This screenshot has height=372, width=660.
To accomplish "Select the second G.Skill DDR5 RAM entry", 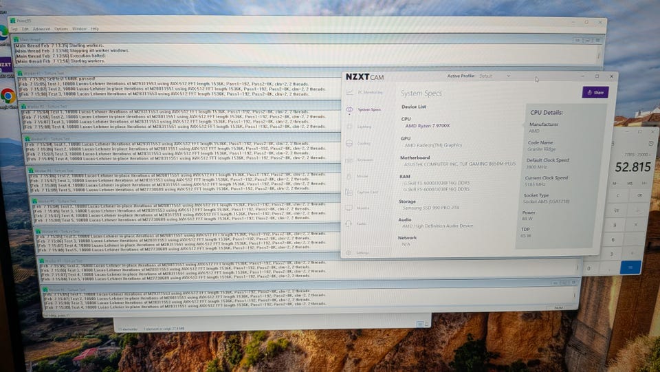I will 437,189.
